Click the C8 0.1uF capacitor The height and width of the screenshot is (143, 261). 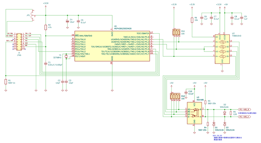click(x=232, y=18)
